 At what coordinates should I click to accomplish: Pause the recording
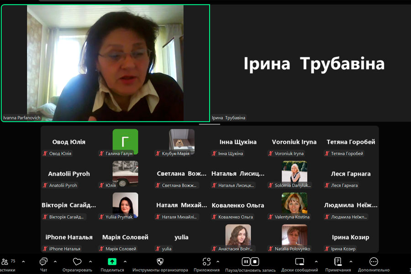coord(246,262)
